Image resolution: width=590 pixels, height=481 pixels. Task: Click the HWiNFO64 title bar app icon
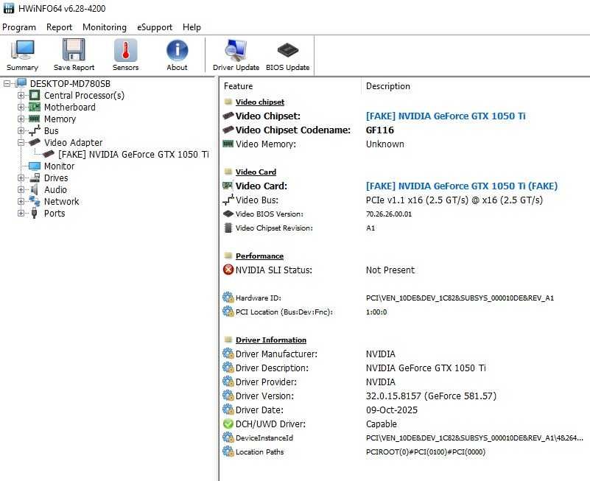click(9, 8)
